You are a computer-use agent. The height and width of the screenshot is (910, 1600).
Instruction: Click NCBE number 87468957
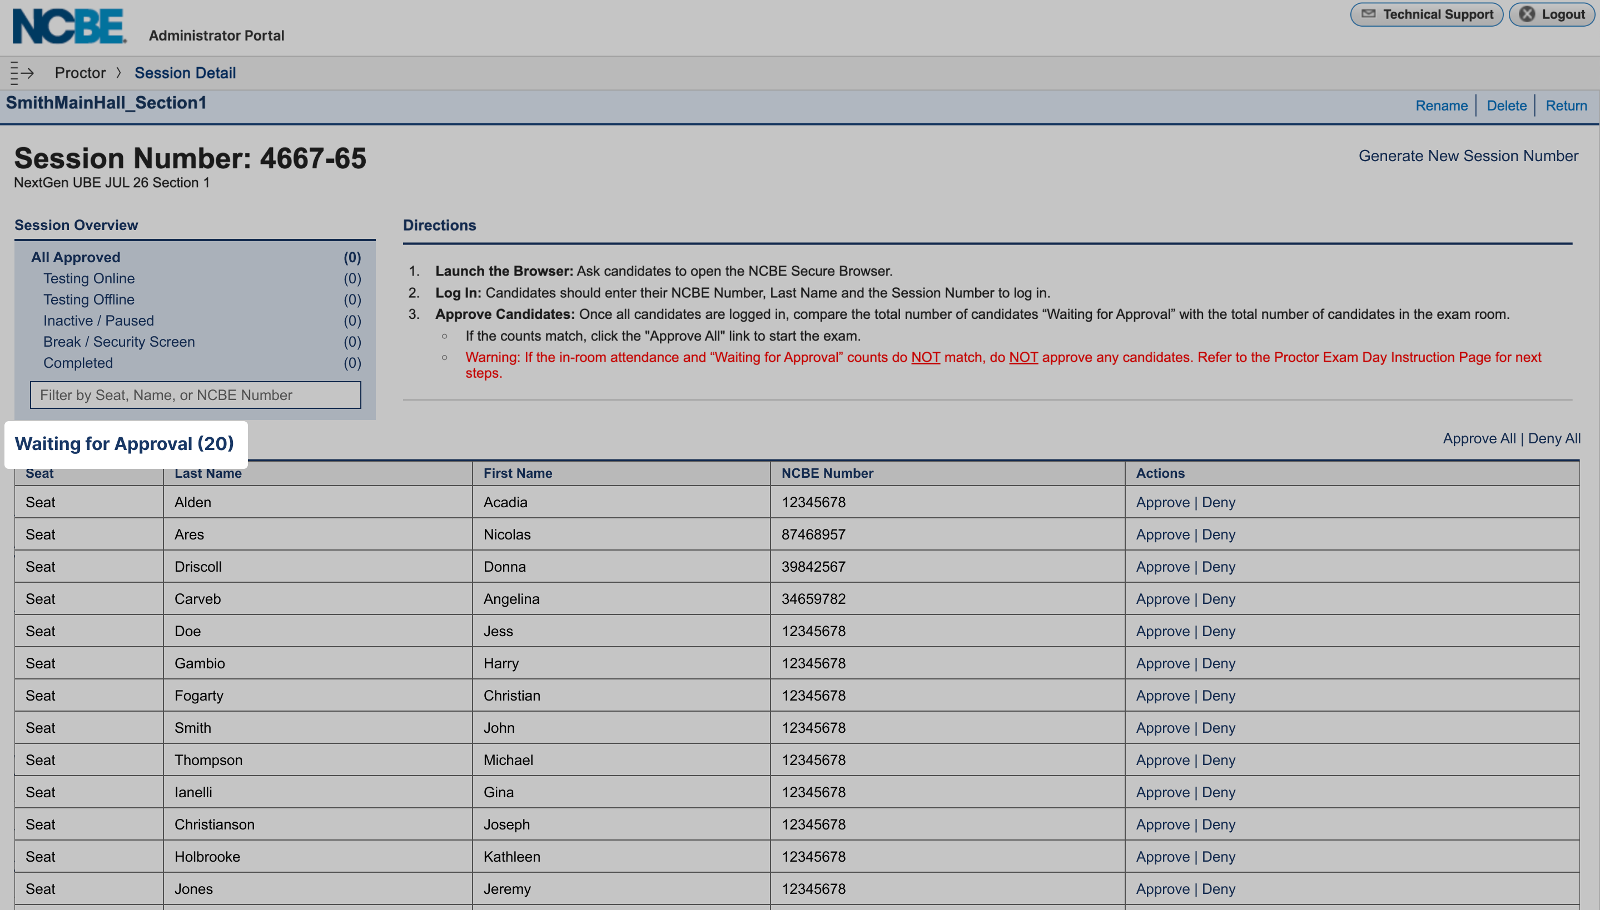(x=813, y=535)
